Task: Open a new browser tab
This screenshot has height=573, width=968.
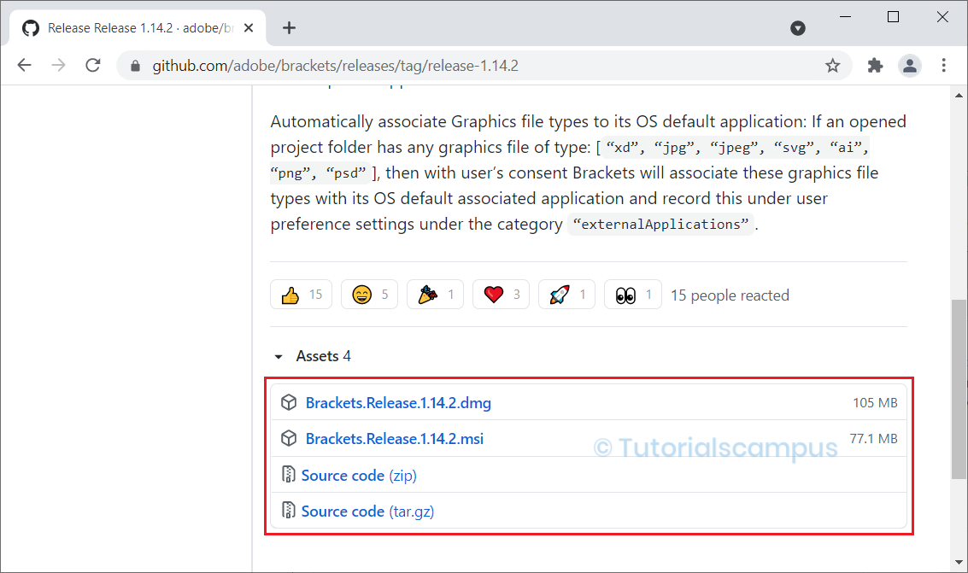Action: click(289, 28)
